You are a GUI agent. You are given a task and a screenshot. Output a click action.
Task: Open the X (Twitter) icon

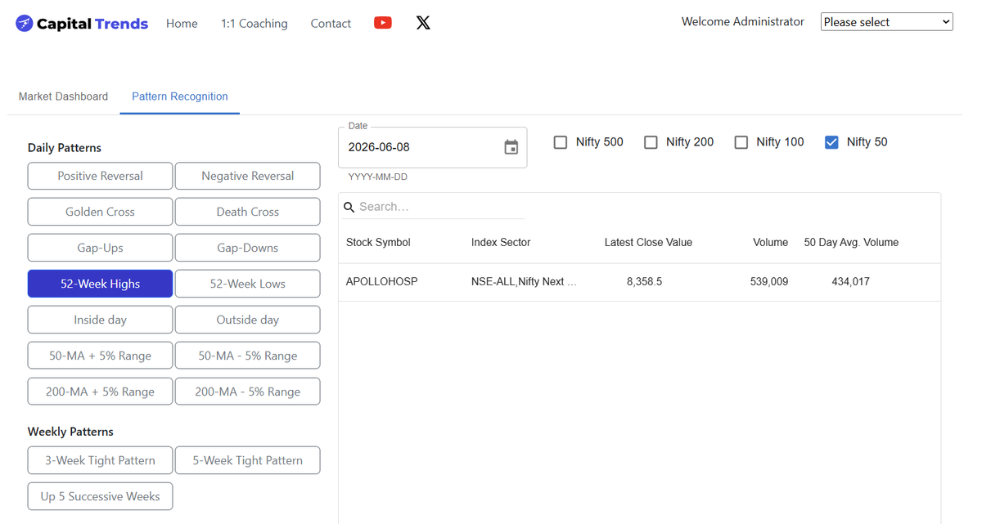423,23
